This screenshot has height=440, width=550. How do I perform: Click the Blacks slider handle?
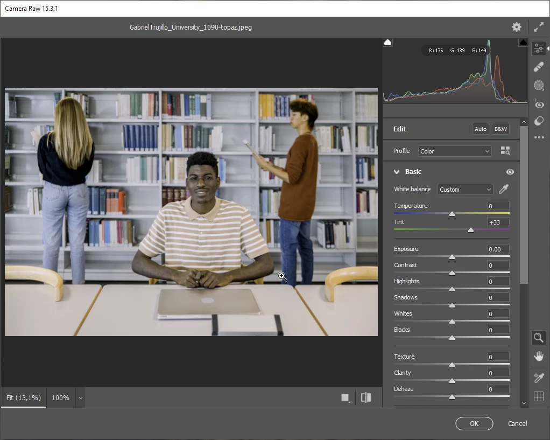pyautogui.click(x=452, y=338)
